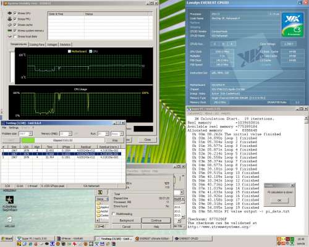Click the FPU icon beside Stress FPU

pos(9,19)
